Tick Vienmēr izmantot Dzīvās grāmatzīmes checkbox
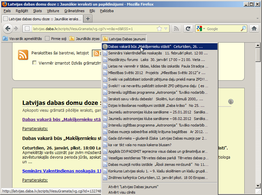262x195 pixels. [34, 63]
